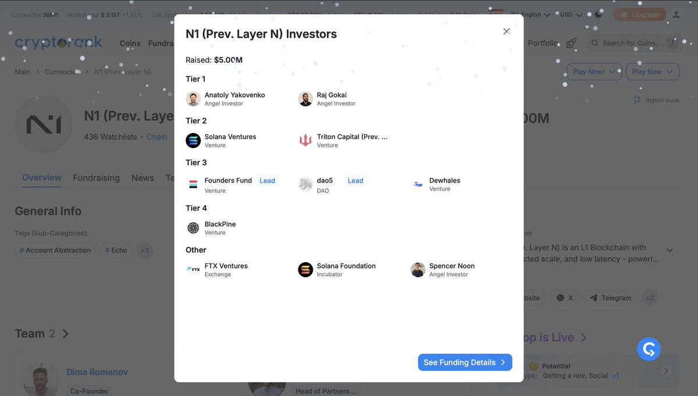
Task: Open BlackPine investor name
Action: pos(220,224)
